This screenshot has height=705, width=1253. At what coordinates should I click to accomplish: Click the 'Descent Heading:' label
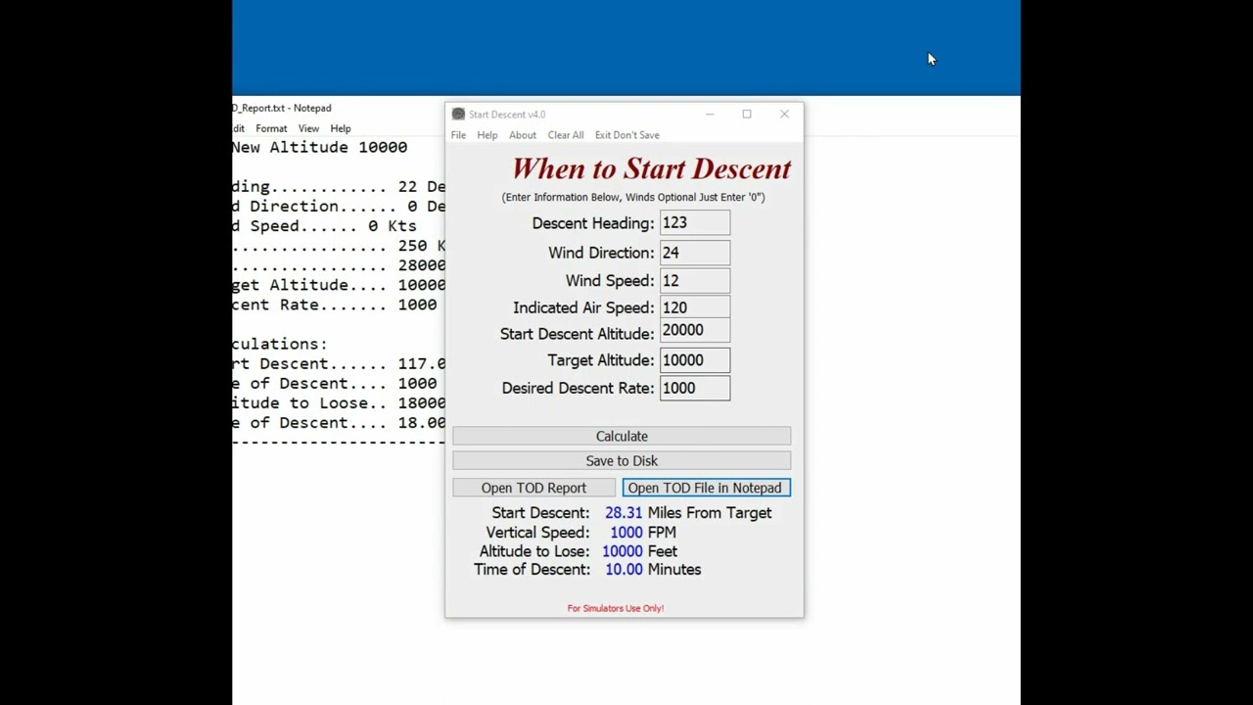point(593,223)
